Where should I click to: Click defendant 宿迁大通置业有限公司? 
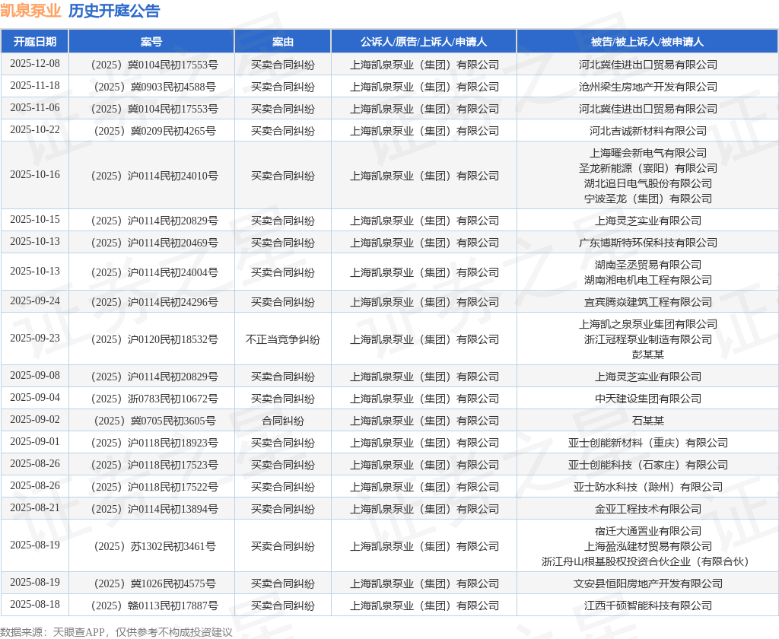pyautogui.click(x=648, y=531)
